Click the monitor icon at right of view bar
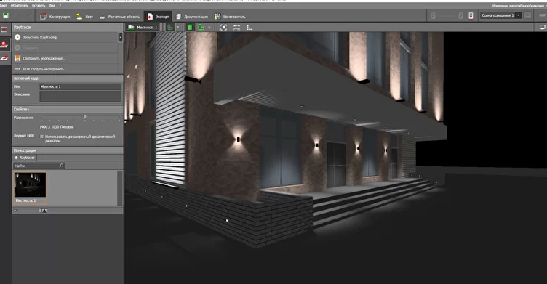 click(543, 27)
